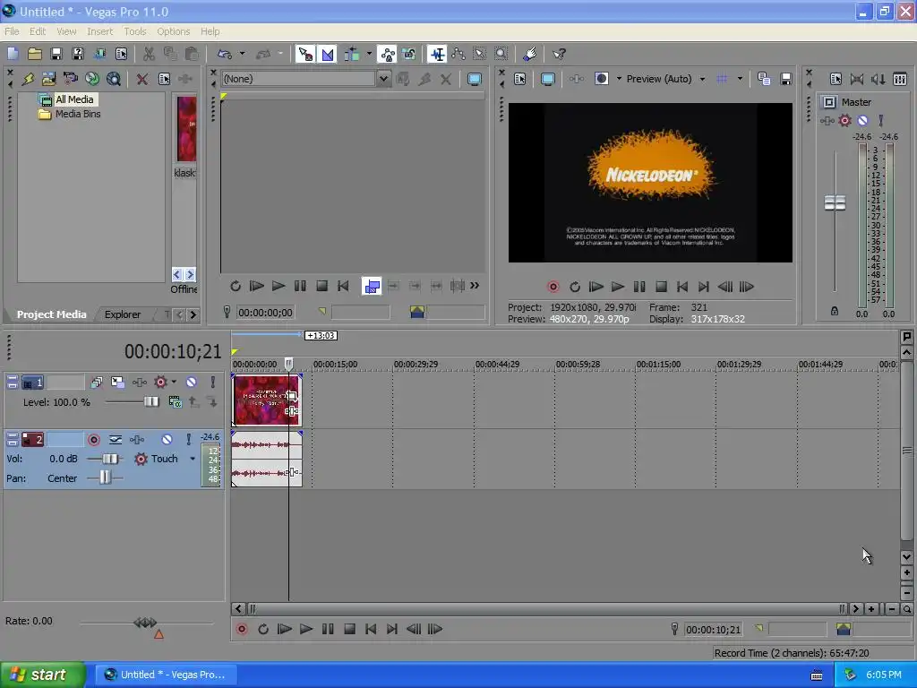Mute audio track 2
This screenshot has height=688, width=917.
click(x=167, y=439)
